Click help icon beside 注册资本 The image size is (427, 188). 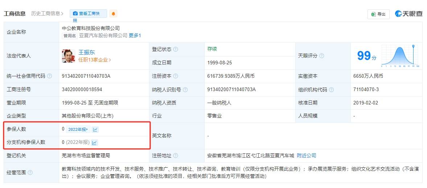pos(176,76)
